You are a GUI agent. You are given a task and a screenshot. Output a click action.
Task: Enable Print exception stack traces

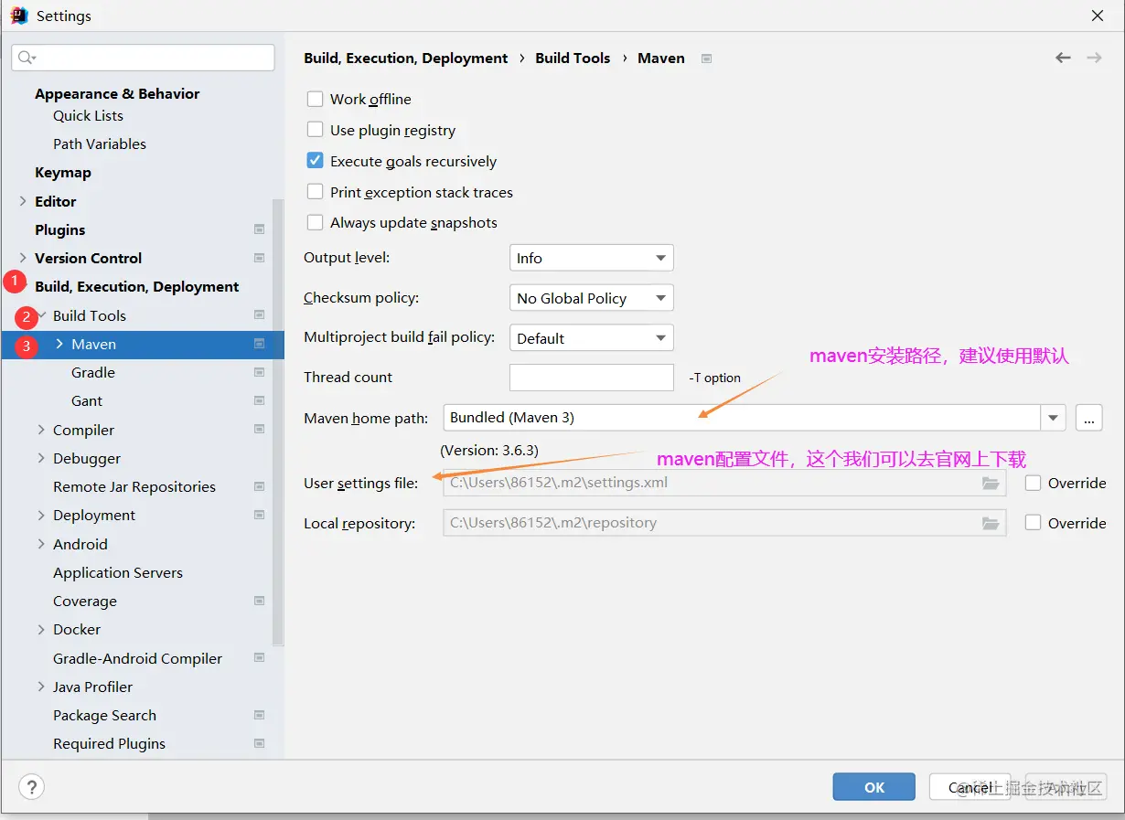pos(316,192)
